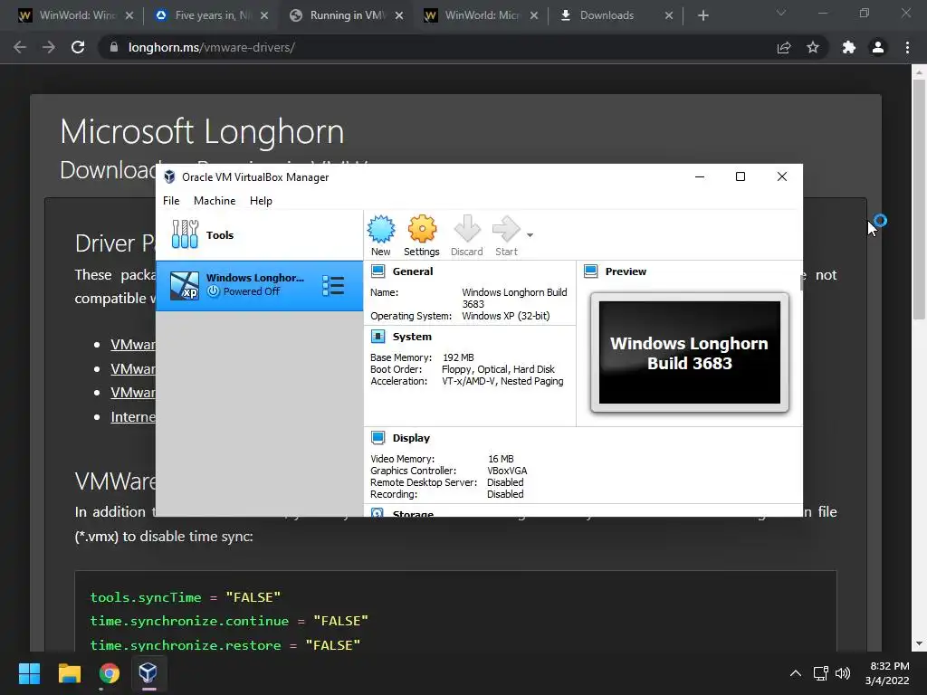This screenshot has height=695, width=927.
Task: Close the Downloads tab
Action: click(669, 16)
